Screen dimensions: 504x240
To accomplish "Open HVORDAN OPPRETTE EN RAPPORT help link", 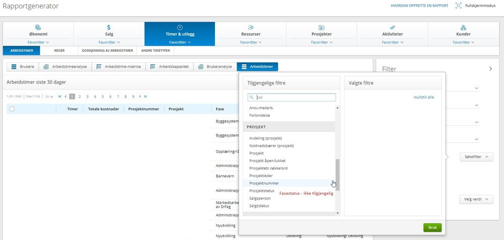I will [x=419, y=6].
